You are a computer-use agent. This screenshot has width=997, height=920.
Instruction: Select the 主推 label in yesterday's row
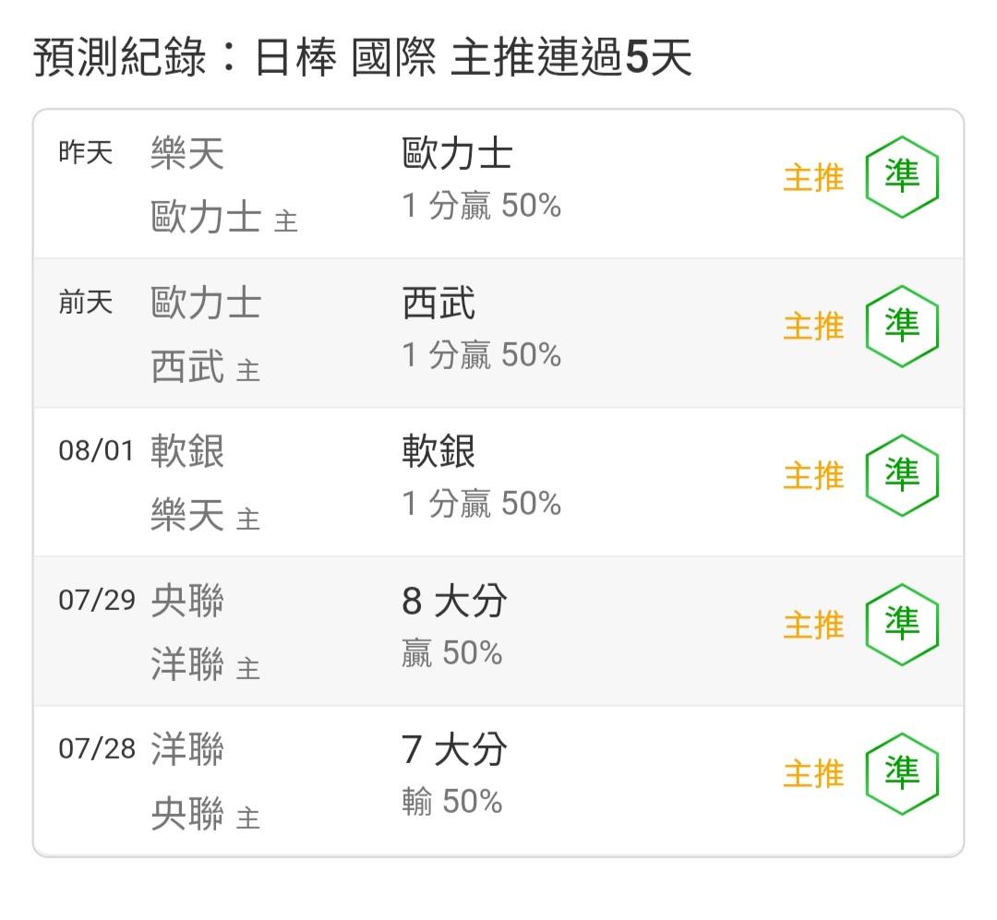[x=813, y=177]
